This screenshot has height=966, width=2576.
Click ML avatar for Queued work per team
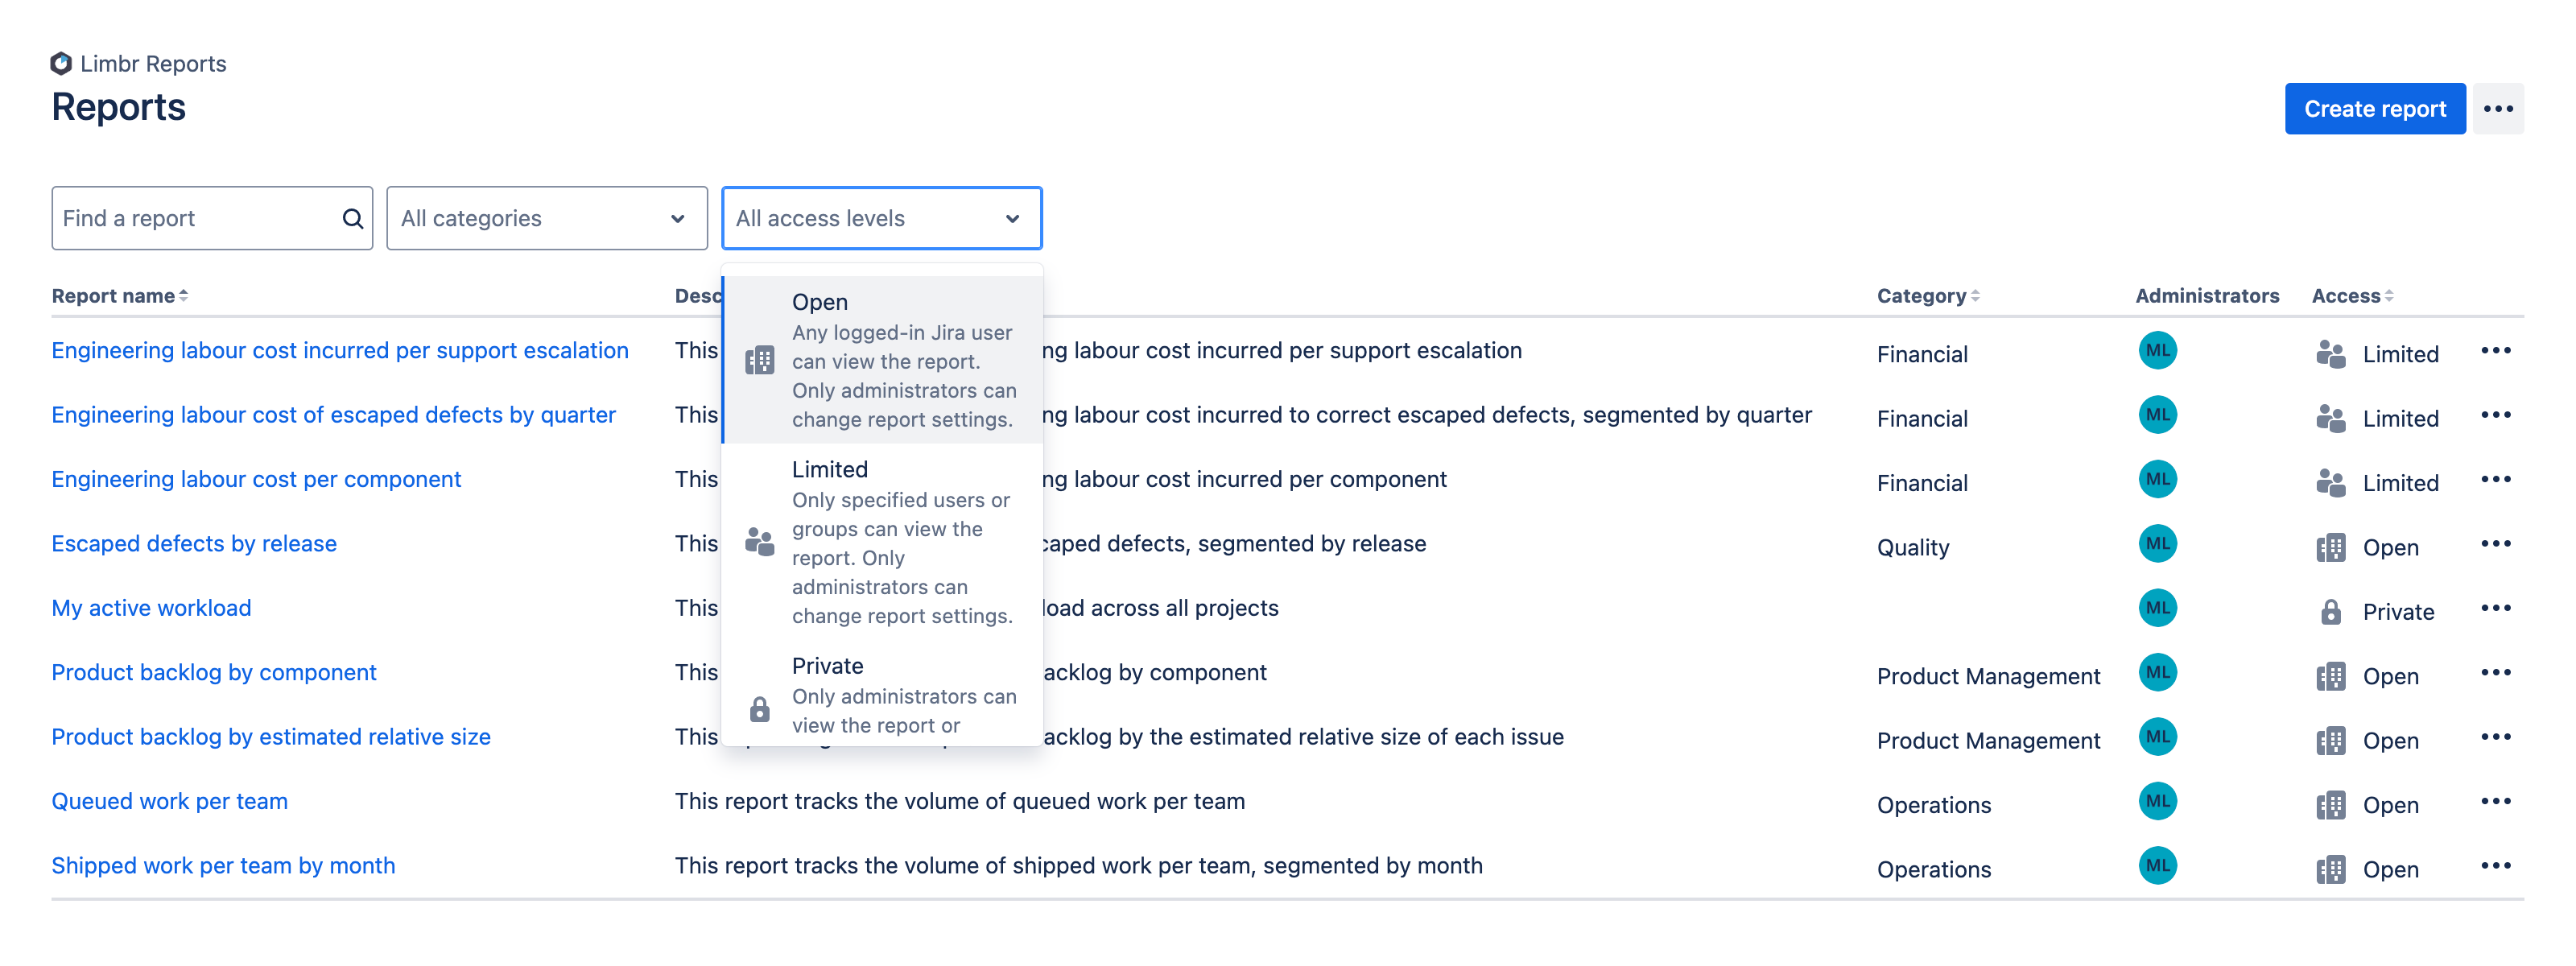coord(2157,801)
